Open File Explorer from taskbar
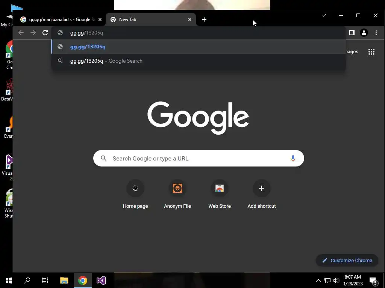Screen dimensions: 385x288 coord(64,280)
